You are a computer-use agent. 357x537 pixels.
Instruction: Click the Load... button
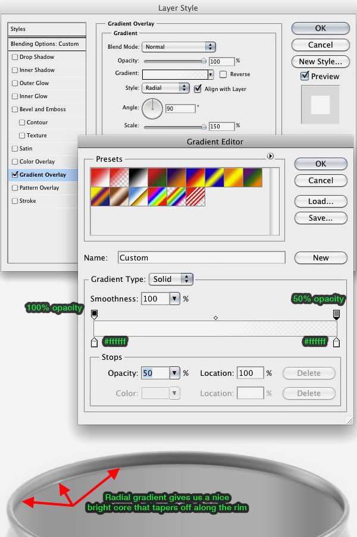pyautogui.click(x=321, y=201)
